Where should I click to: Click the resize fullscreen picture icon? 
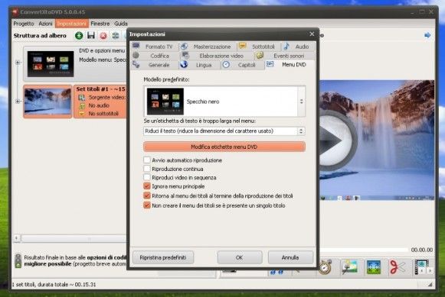pyautogui.click(x=374, y=267)
